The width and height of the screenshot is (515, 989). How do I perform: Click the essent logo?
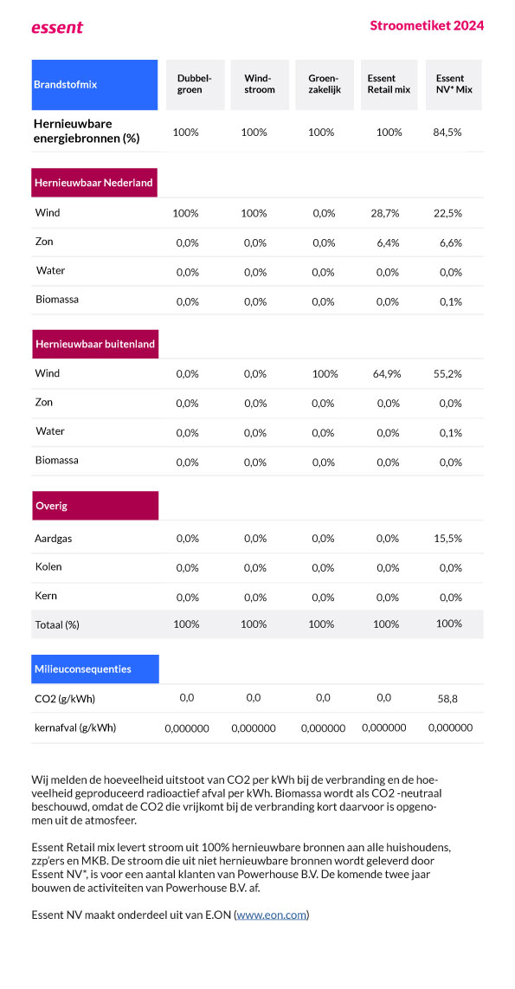point(57,27)
